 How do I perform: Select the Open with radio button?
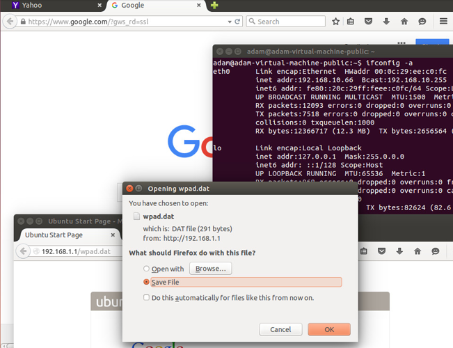click(146, 269)
